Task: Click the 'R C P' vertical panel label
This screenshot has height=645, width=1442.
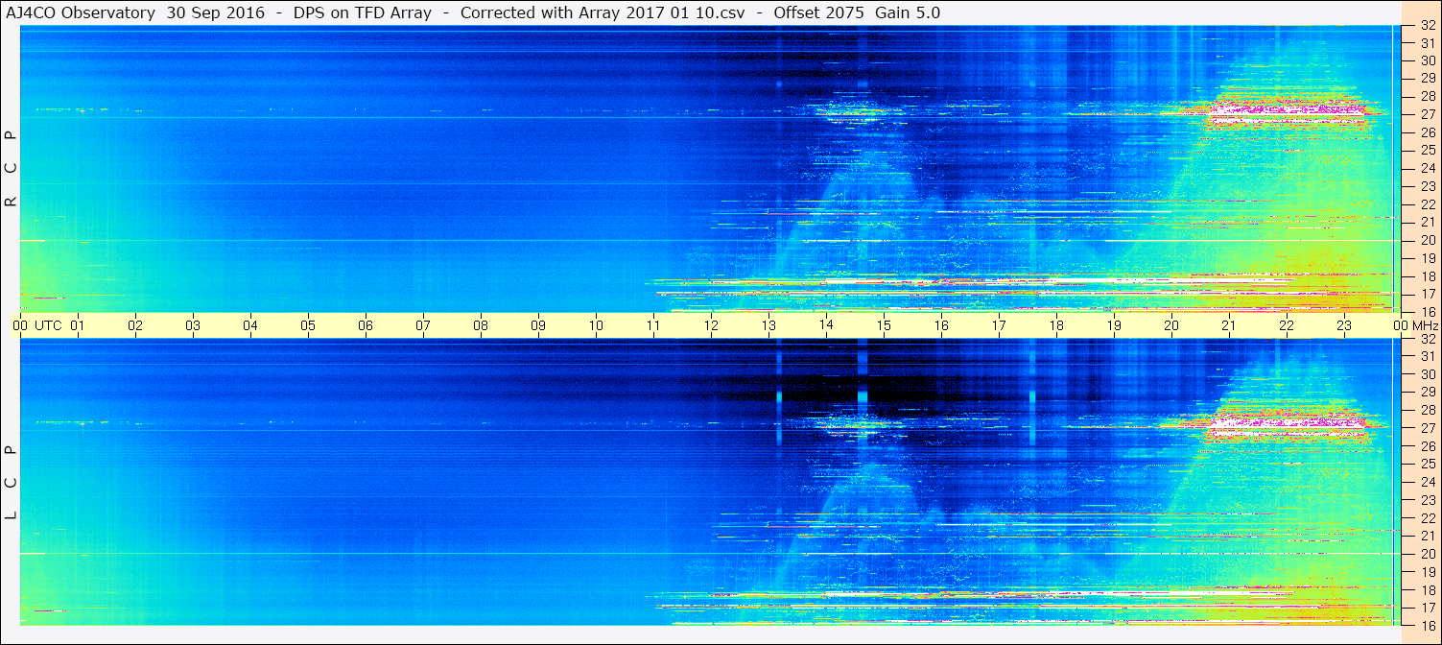Action: [11, 169]
